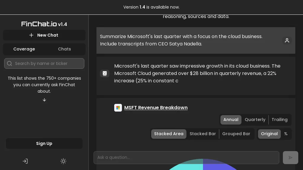Screen dimensions: 303x170
Task: Switch the chart to percent view
Action: click(286, 134)
